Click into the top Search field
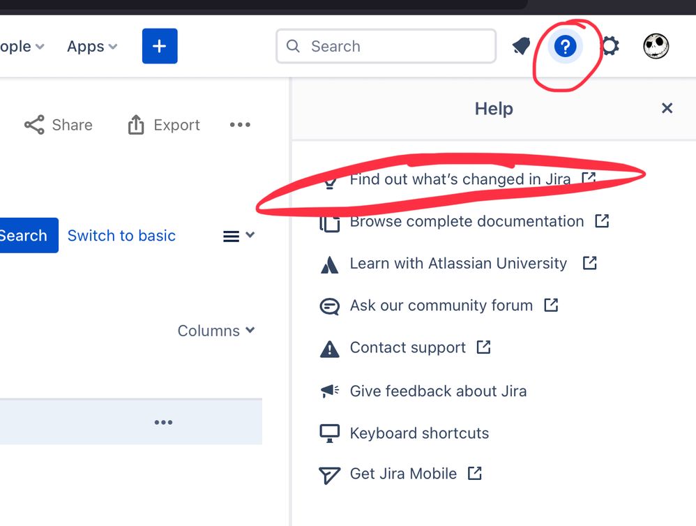696x526 pixels. pos(386,46)
